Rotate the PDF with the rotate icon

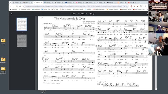[93, 14]
